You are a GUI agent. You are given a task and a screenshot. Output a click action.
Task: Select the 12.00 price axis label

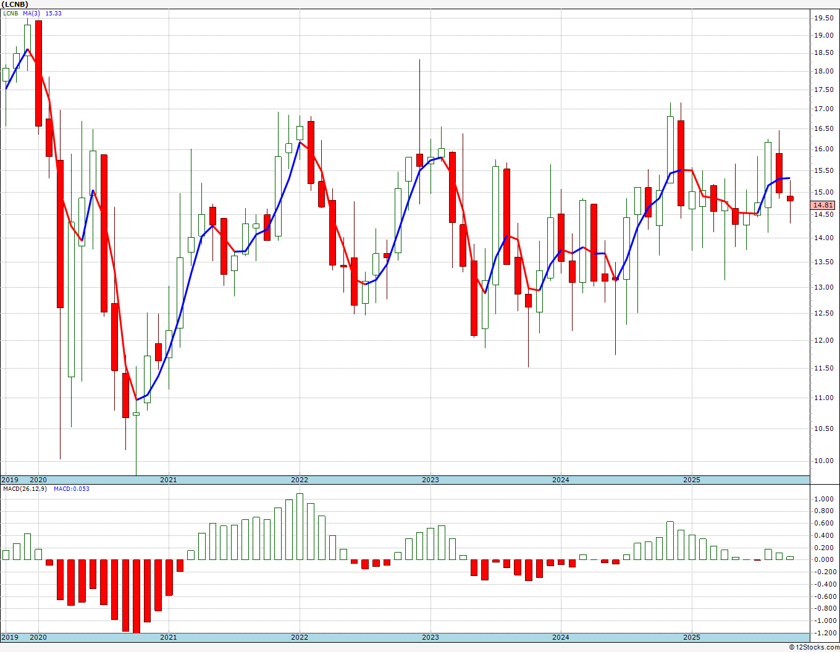[x=823, y=340]
